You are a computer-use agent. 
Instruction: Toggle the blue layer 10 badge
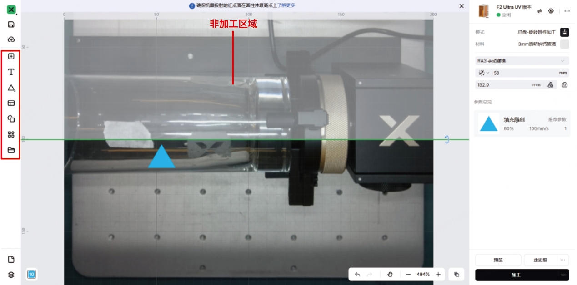point(31,274)
